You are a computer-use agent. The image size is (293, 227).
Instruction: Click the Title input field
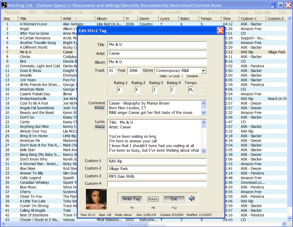click(x=157, y=45)
